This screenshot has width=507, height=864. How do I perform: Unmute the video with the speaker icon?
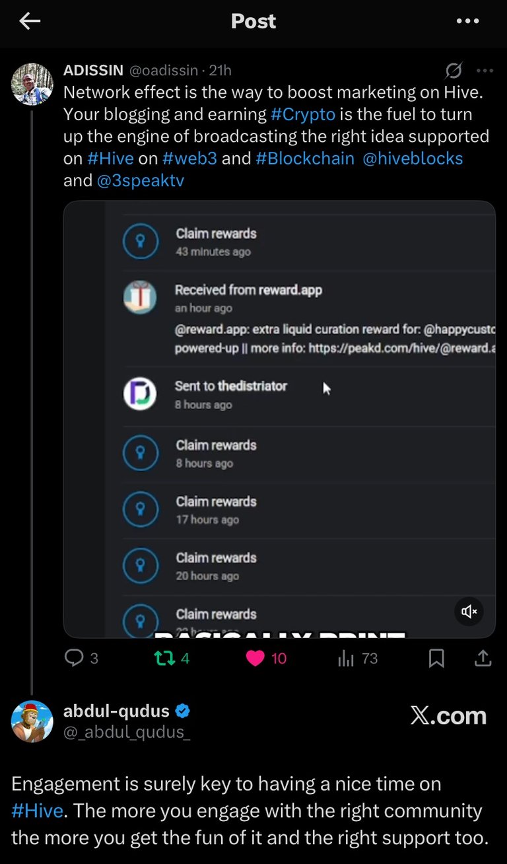(469, 612)
